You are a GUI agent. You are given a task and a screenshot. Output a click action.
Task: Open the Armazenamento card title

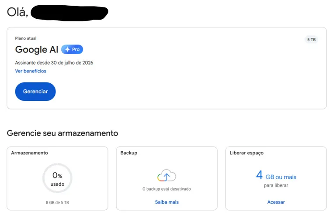point(30,153)
